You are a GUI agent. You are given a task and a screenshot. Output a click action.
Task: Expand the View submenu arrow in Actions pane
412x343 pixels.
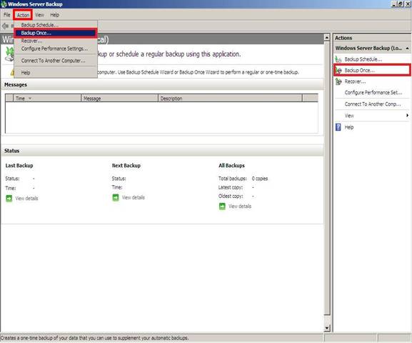click(x=407, y=116)
